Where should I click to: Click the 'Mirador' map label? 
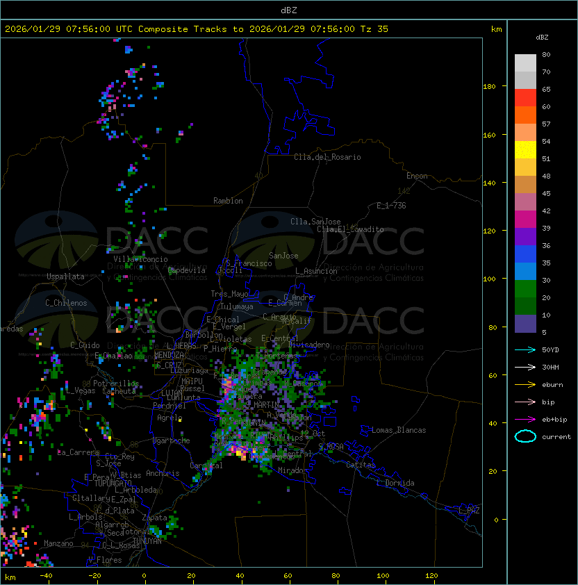coord(292,470)
